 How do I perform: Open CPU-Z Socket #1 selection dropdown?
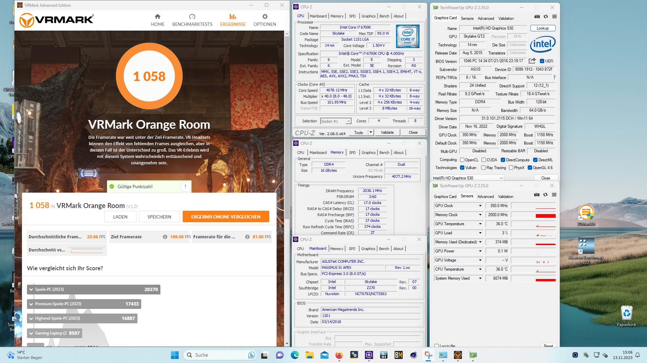336,121
